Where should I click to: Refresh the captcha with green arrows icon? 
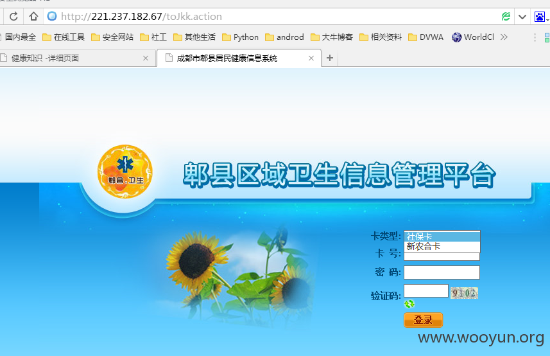pos(409,304)
